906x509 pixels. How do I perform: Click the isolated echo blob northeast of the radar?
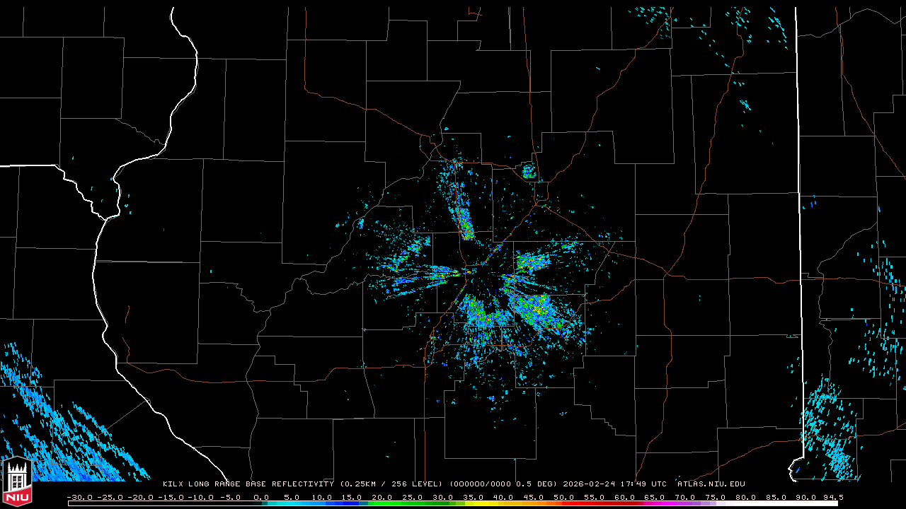528,170
